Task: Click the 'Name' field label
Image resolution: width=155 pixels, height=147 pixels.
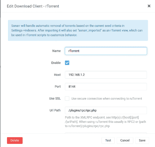Action: pos(56,51)
